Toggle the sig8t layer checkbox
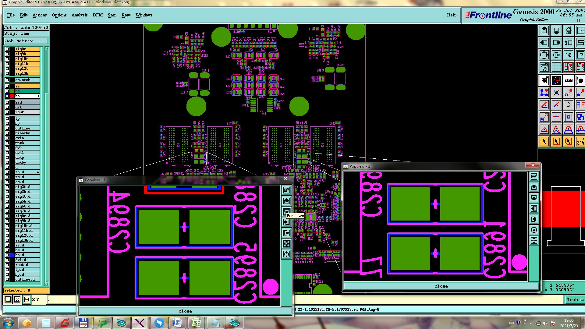The height and width of the screenshot is (329, 585). tap(7, 49)
